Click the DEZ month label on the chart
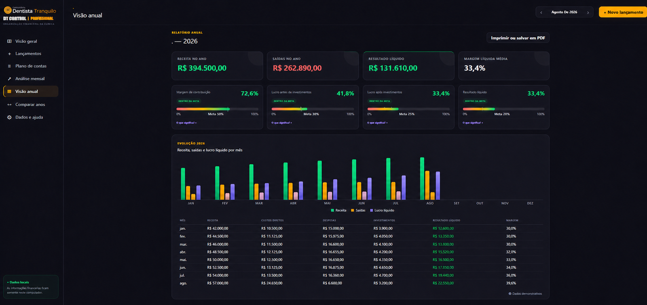The image size is (647, 305). 530,203
